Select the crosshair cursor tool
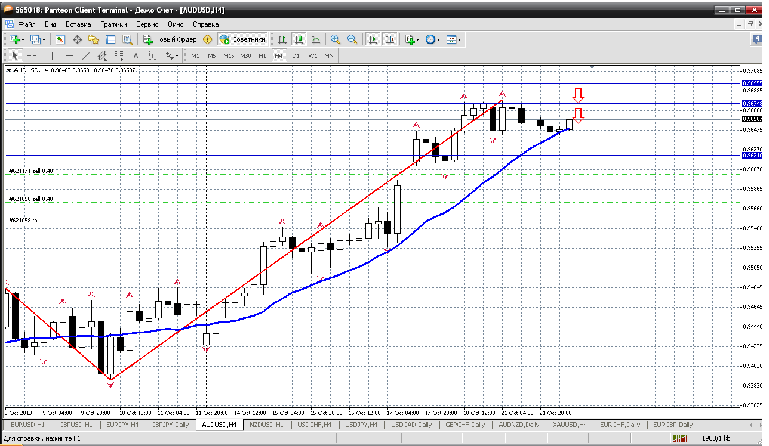This screenshot has width=769, height=446. point(32,55)
